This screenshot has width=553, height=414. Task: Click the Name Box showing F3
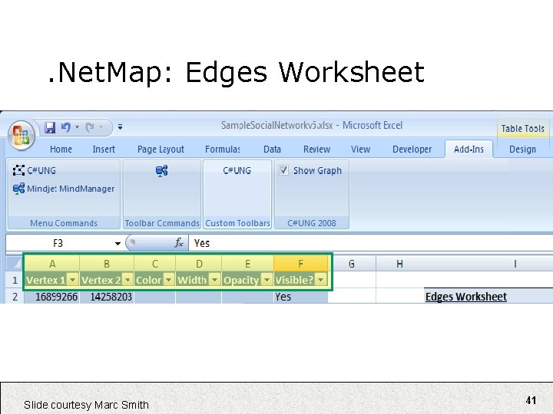[x=58, y=243]
